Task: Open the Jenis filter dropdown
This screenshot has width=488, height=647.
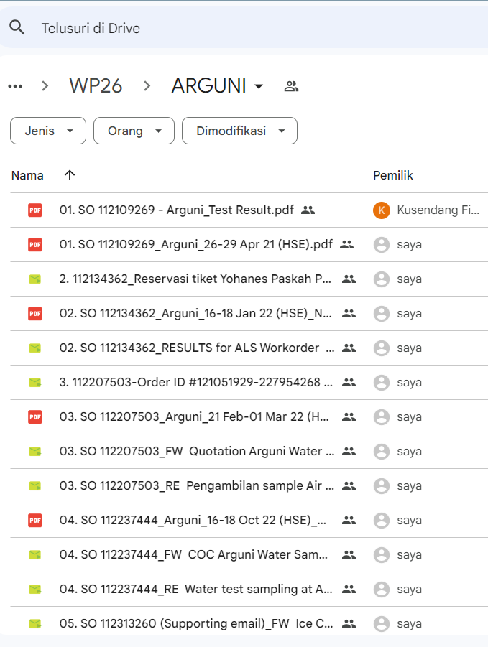Action: point(48,131)
